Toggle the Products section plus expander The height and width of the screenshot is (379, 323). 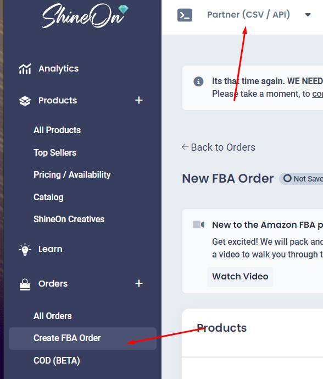click(139, 100)
